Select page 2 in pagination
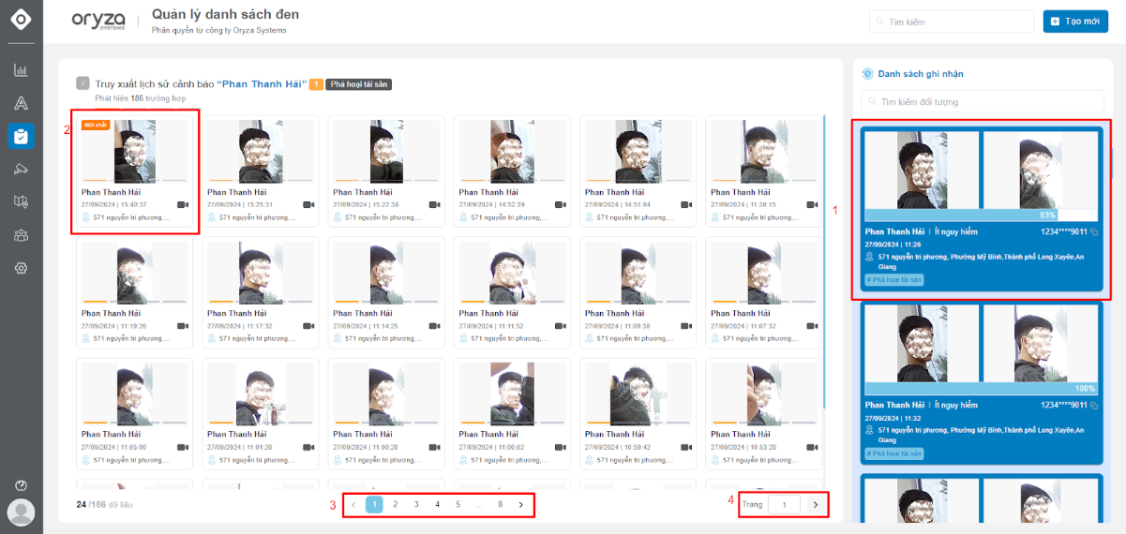The image size is (1126, 534). pos(396,505)
